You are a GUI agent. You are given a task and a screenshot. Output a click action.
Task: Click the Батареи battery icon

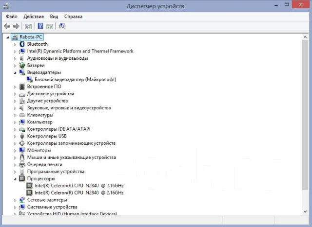click(x=22, y=65)
